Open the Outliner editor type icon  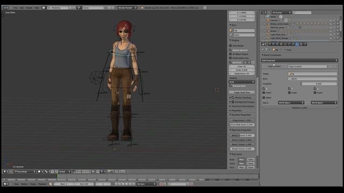point(264,13)
